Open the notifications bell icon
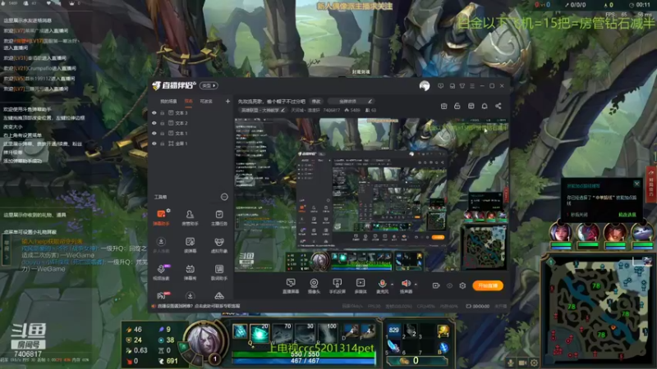This screenshot has width=657, height=369. pyautogui.click(x=485, y=106)
